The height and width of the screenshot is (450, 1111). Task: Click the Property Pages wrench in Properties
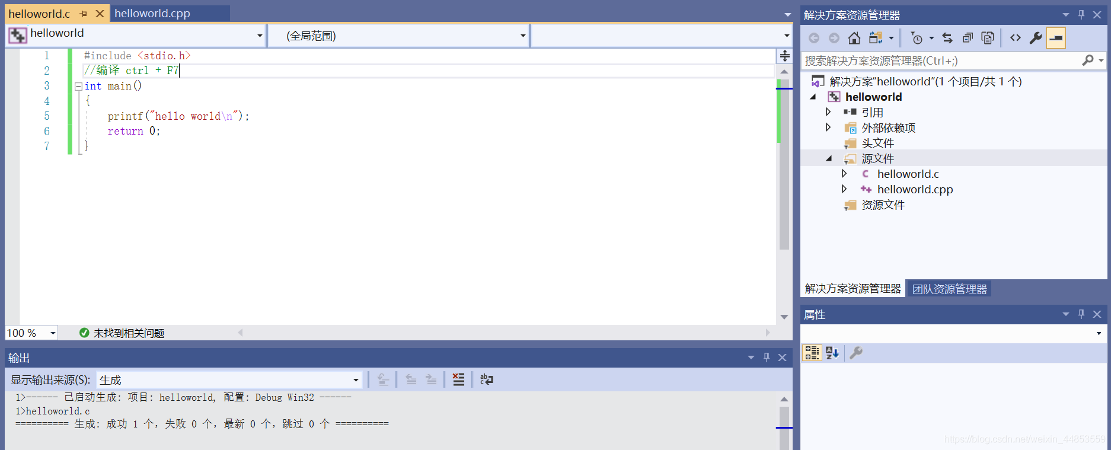856,353
